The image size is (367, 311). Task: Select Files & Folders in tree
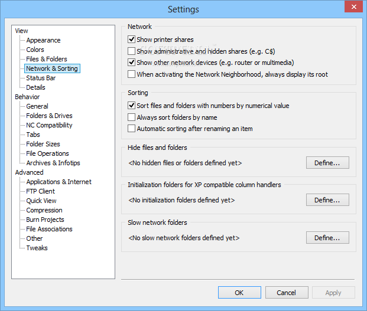(x=47, y=59)
